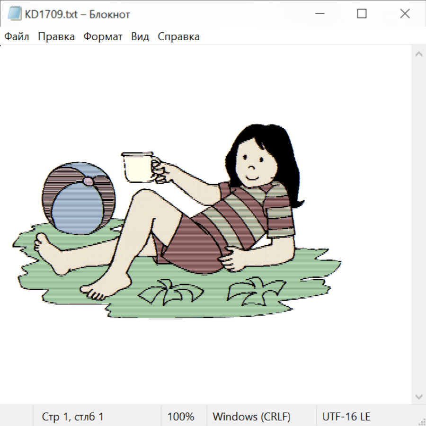The height and width of the screenshot is (426, 426).
Task: Click the Windows (CRLF) status field
Action: [251, 417]
